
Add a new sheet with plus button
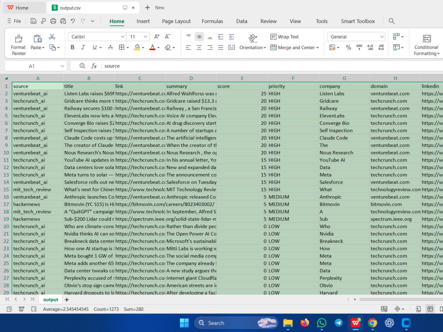[x=67, y=300]
